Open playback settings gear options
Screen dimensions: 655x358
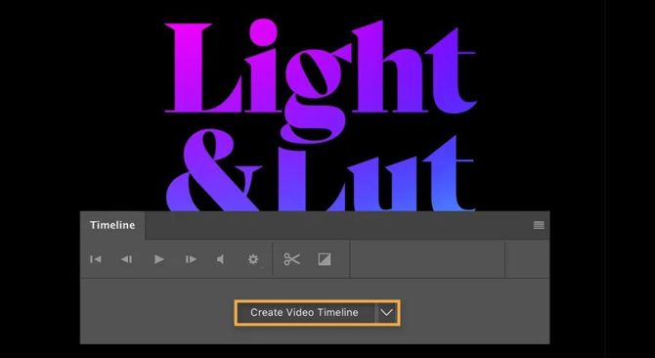tap(253, 259)
